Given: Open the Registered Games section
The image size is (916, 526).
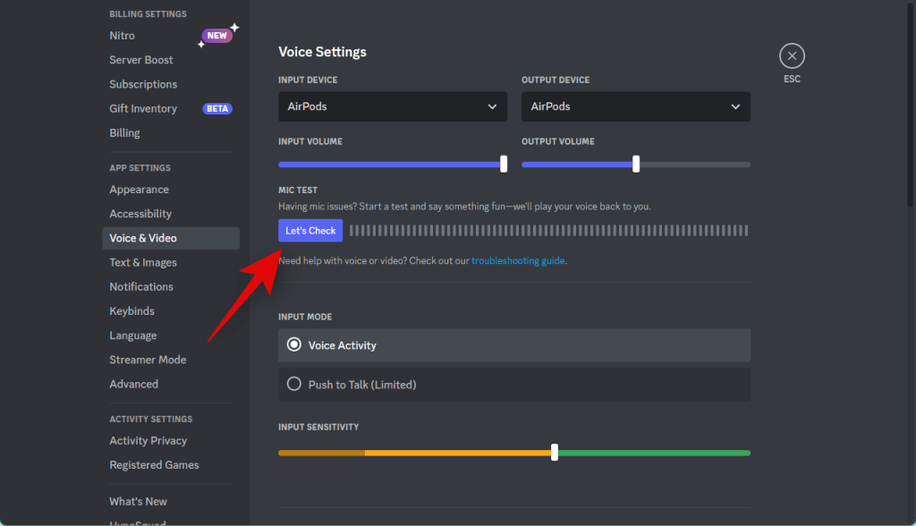Looking at the screenshot, I should click(154, 464).
